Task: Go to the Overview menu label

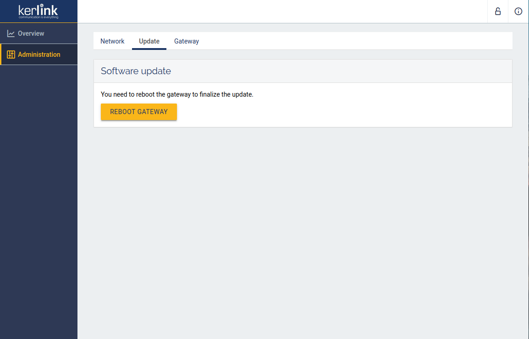Action: tap(31, 33)
